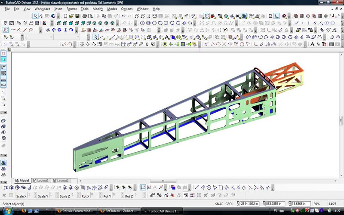Viewport: 344px width, 215px height.
Task: Open the Workspace menu
Action: coord(42,9)
